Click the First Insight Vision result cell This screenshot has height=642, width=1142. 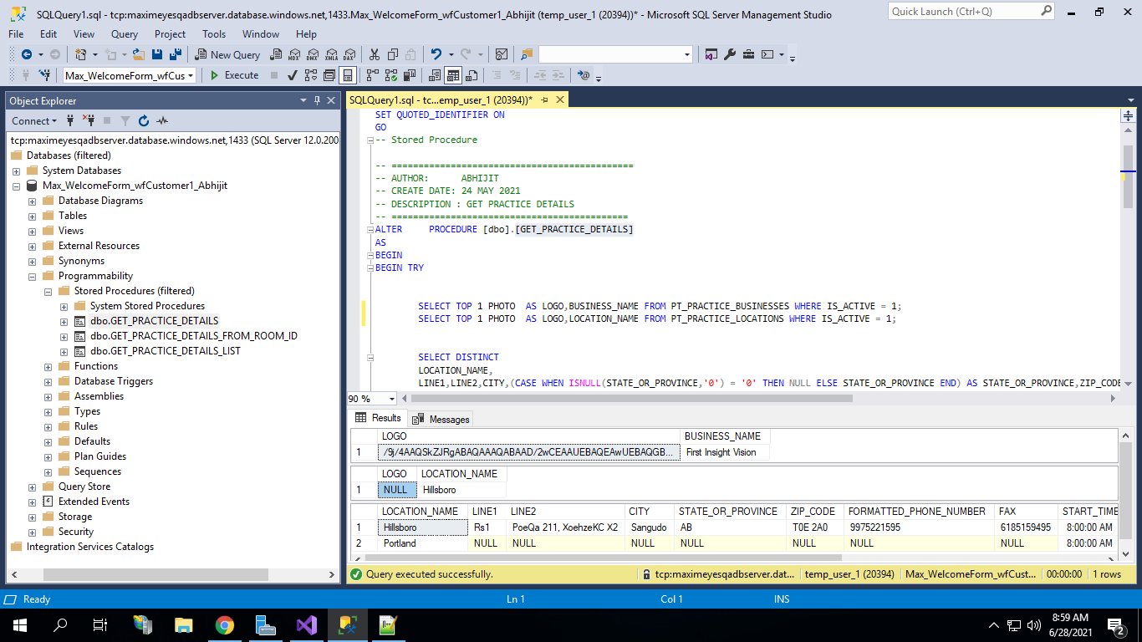(x=726, y=452)
